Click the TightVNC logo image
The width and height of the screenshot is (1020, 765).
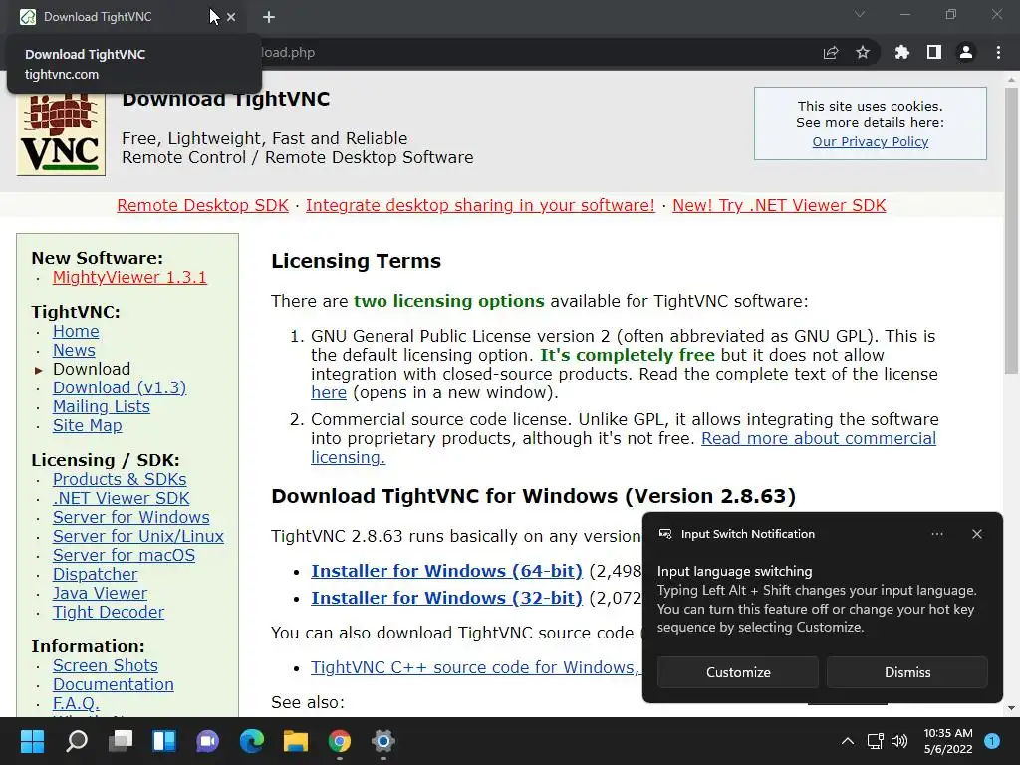(61, 133)
